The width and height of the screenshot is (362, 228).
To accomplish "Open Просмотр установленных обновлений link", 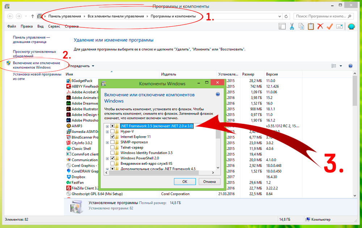I will [x=34, y=54].
